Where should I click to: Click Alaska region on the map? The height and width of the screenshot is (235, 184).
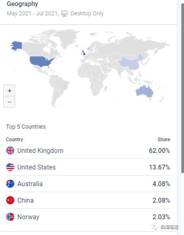click(x=17, y=46)
